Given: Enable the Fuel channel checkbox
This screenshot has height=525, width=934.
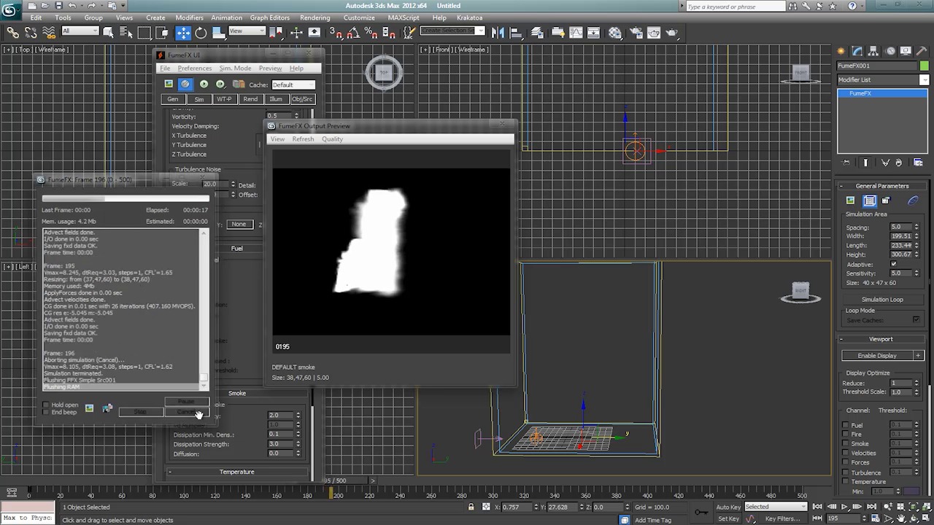Looking at the screenshot, I should pos(846,425).
